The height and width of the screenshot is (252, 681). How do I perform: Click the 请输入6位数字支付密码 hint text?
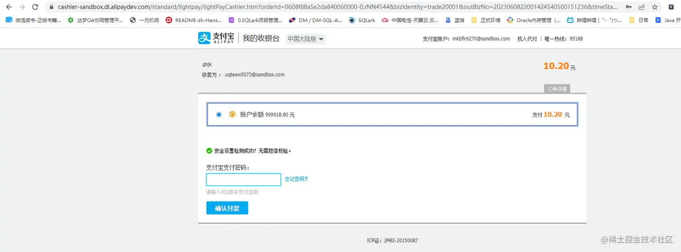point(232,192)
